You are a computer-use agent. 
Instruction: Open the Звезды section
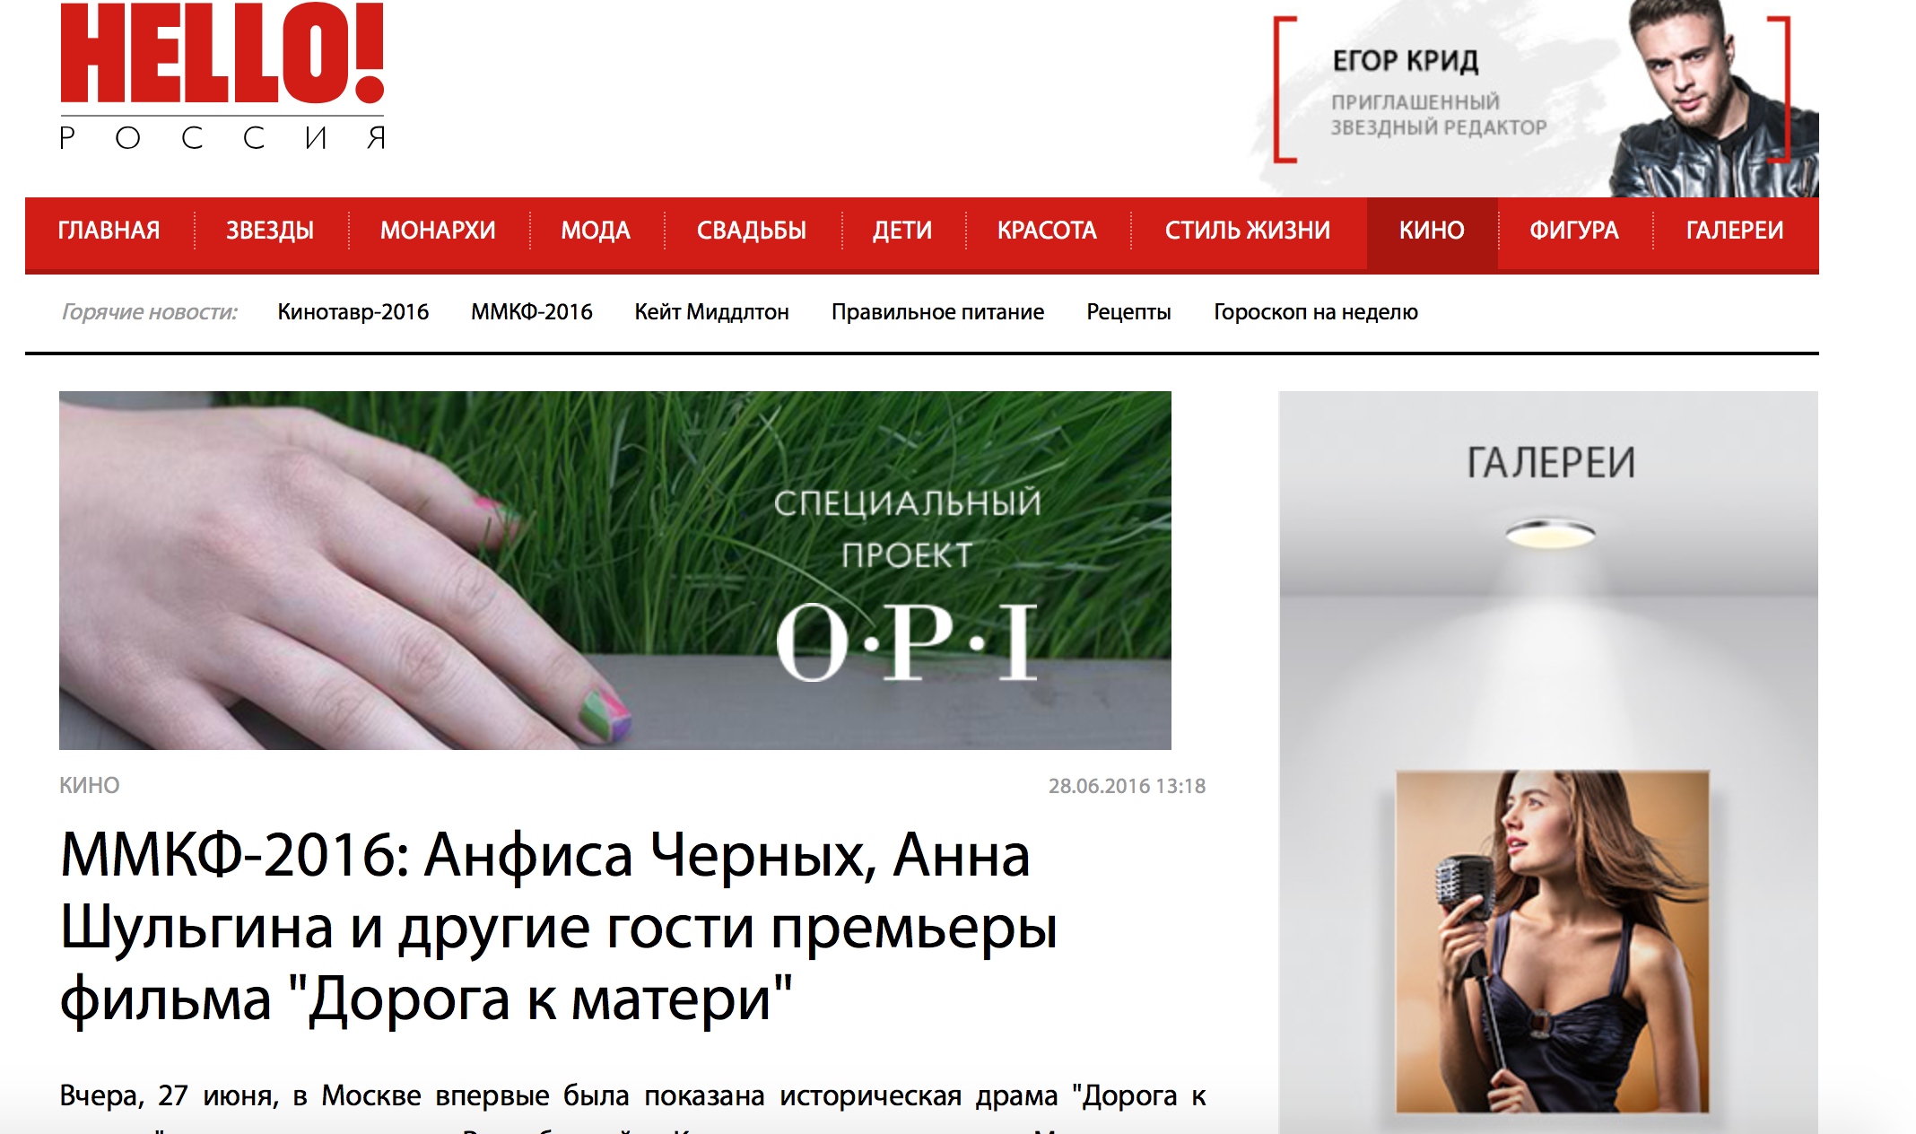point(270,231)
